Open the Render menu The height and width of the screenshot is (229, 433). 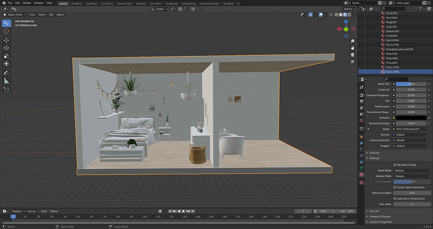click(x=27, y=3)
